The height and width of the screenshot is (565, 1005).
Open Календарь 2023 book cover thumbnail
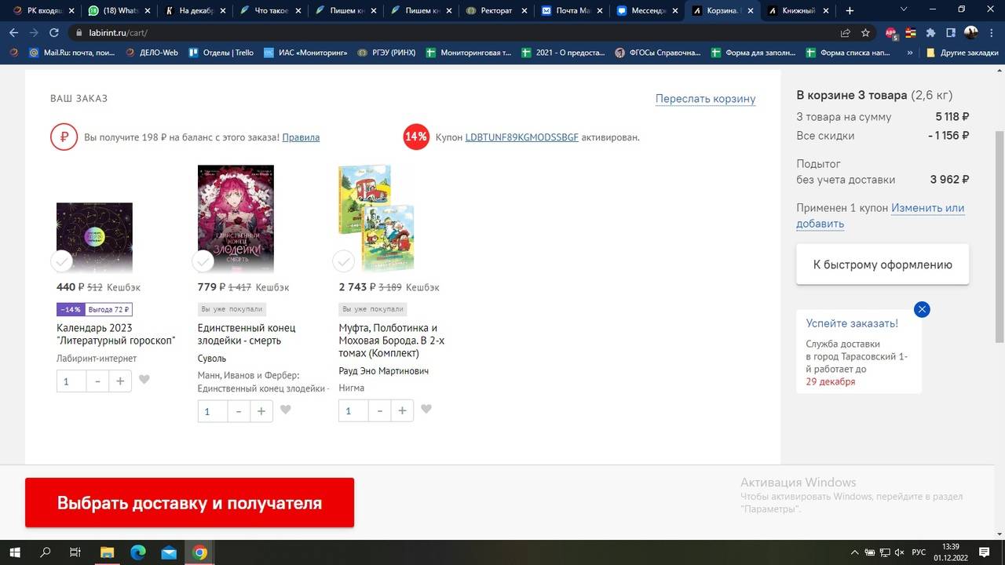(x=94, y=239)
